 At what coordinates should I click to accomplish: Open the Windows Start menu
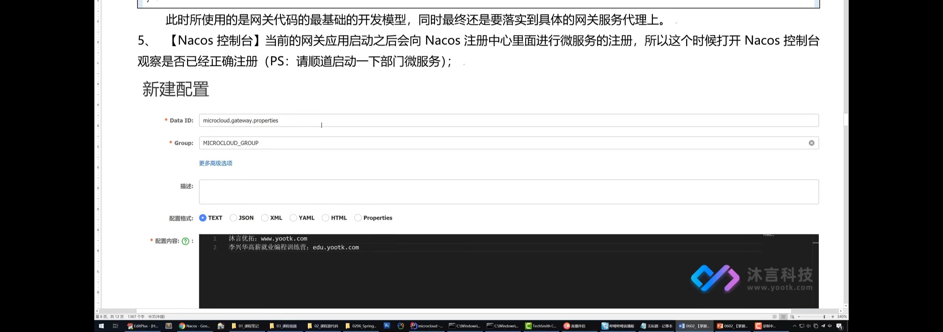101,326
